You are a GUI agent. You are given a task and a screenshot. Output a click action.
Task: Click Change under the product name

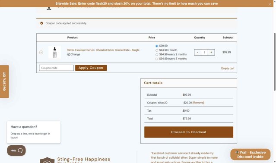pos(73,54)
